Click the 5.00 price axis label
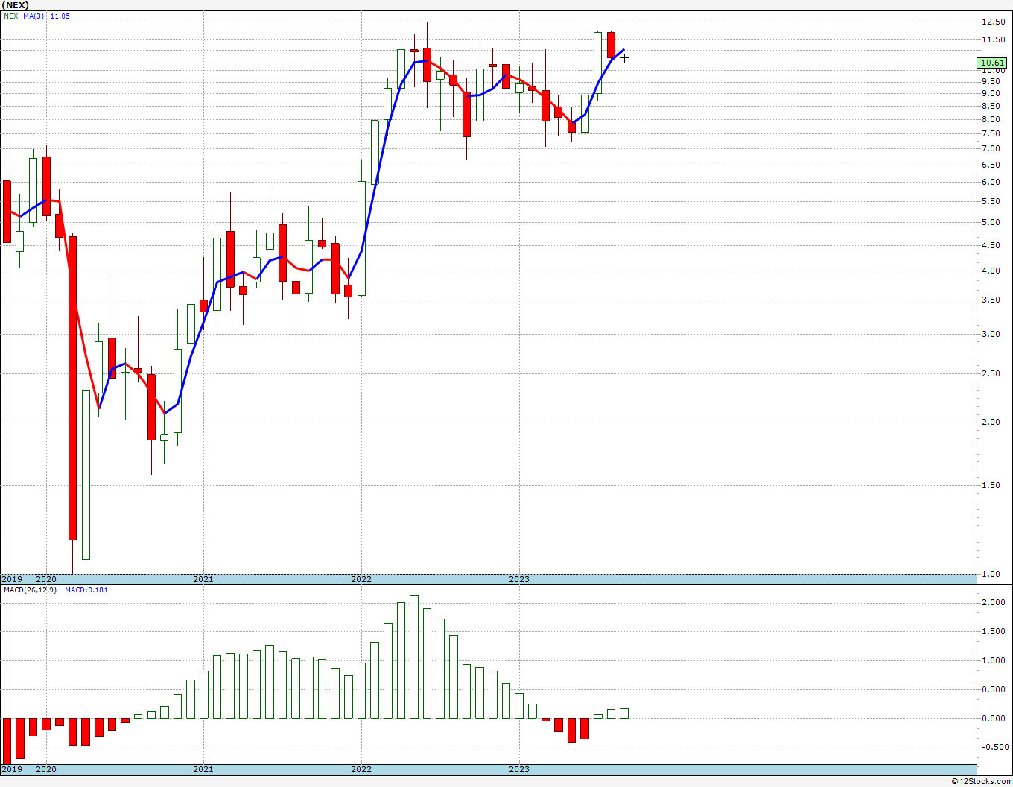This screenshot has width=1013, height=787. tap(991, 223)
